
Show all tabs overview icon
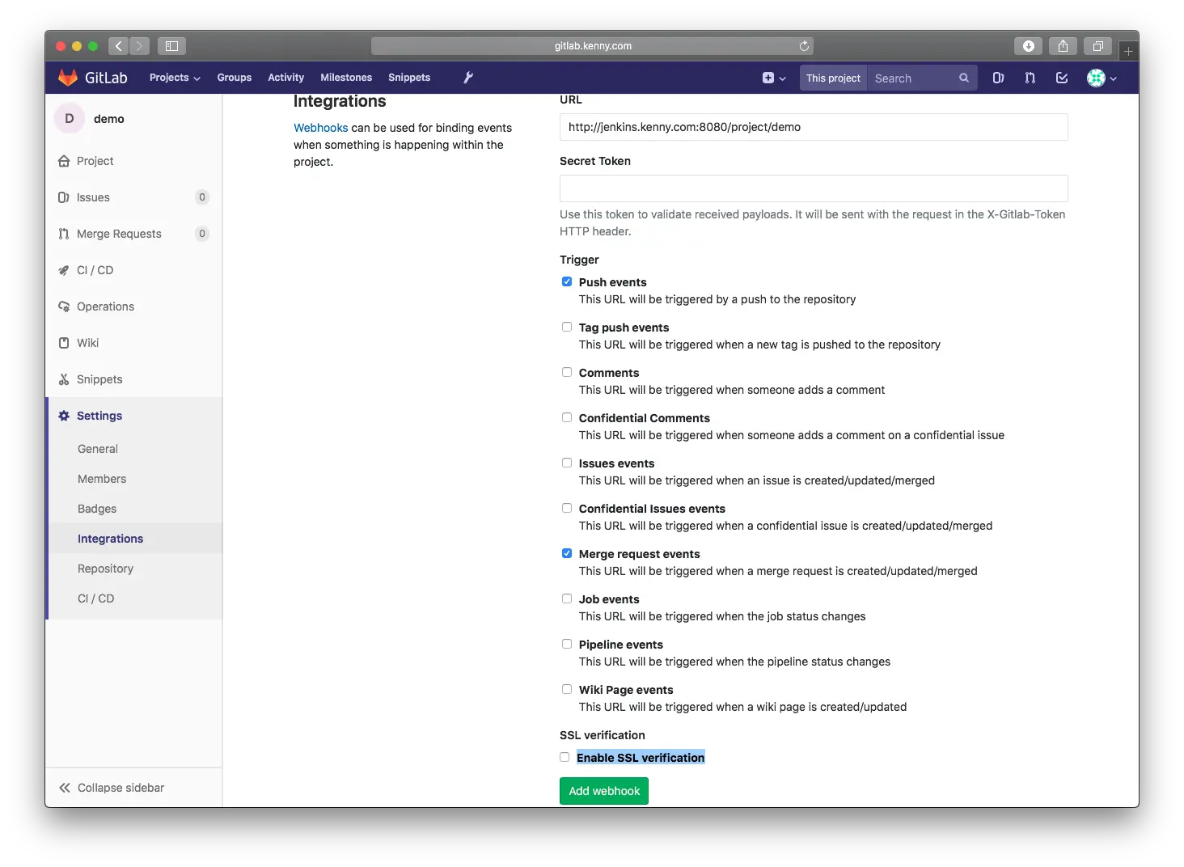click(1098, 46)
